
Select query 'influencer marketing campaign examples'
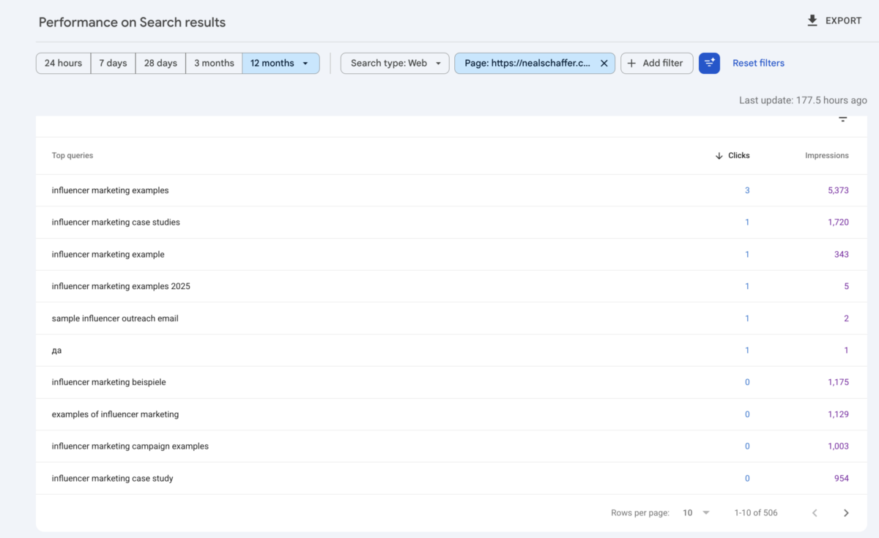click(130, 447)
